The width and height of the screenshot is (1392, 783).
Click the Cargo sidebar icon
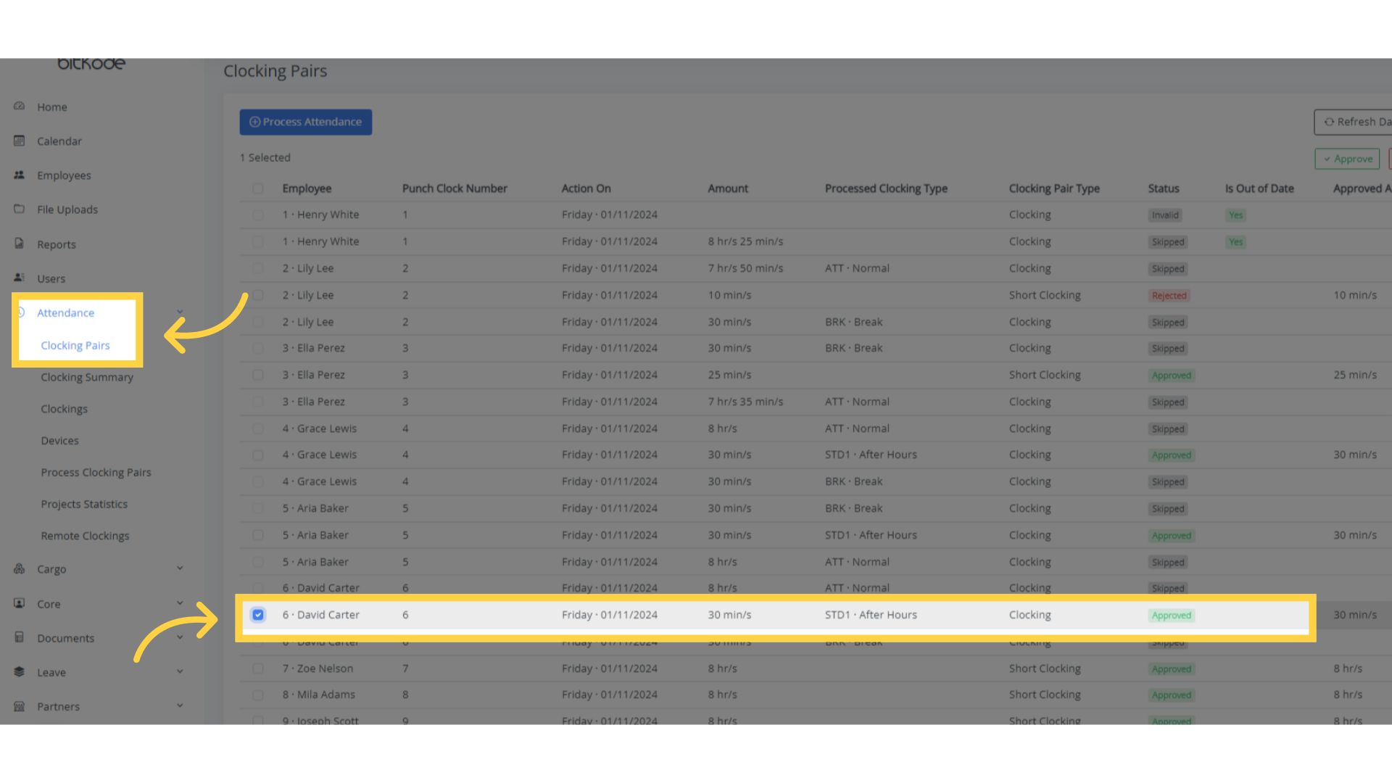pos(20,568)
